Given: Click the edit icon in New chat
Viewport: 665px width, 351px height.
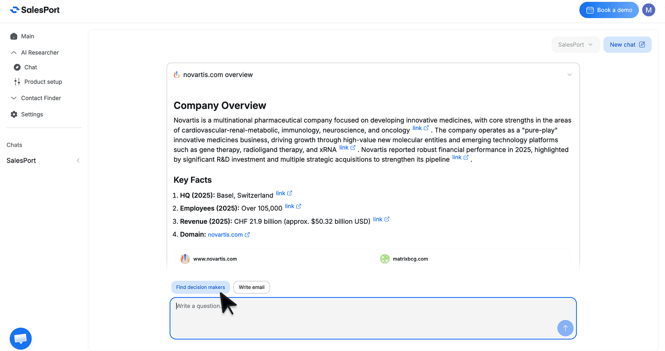Looking at the screenshot, I should click(642, 44).
